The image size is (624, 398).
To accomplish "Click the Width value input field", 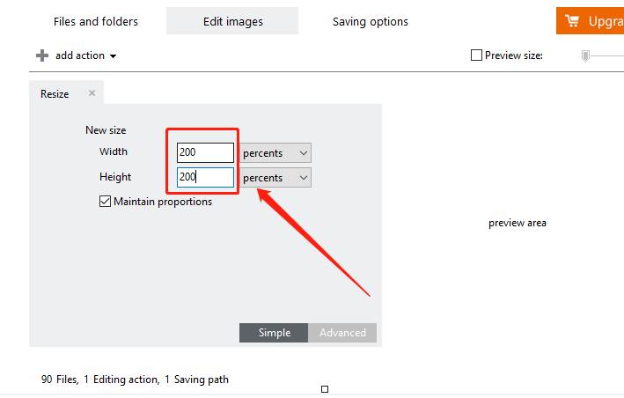I will 205,152.
